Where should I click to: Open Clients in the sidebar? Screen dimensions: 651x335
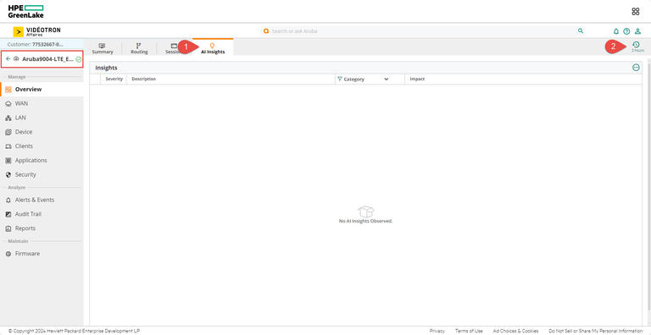42,146
